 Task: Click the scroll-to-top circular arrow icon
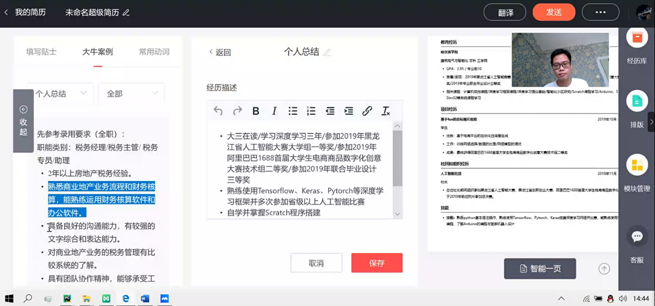[604, 269]
